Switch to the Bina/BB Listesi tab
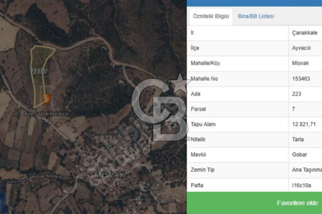 click(256, 16)
